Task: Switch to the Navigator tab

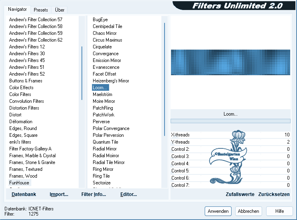Action: [17, 9]
